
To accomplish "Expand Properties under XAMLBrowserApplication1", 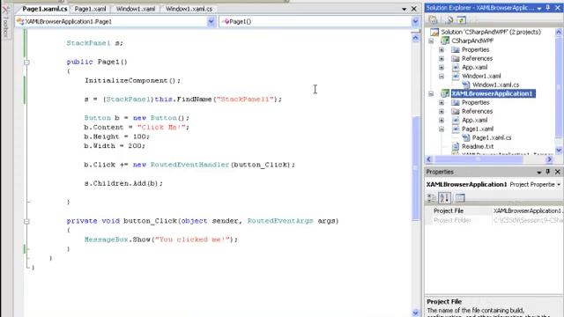I will point(442,102).
